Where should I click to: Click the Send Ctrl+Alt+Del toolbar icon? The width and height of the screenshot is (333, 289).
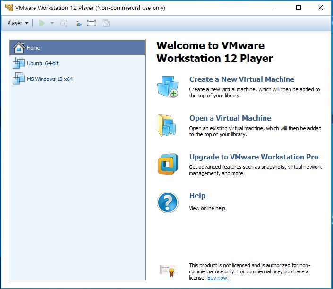64,23
